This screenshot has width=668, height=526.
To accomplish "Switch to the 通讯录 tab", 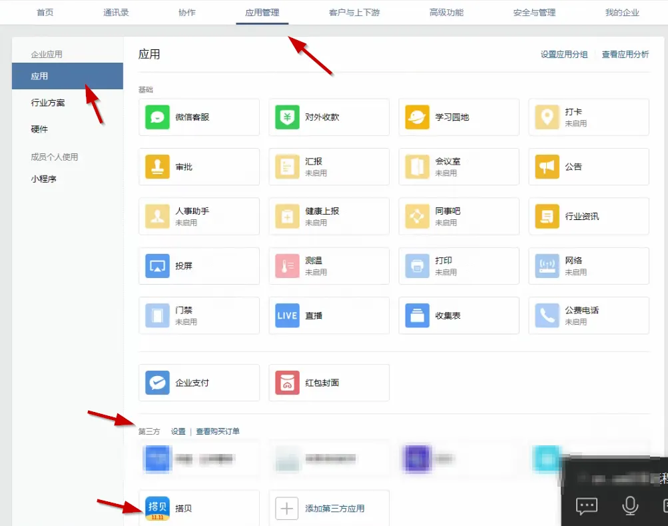I will pos(116,13).
